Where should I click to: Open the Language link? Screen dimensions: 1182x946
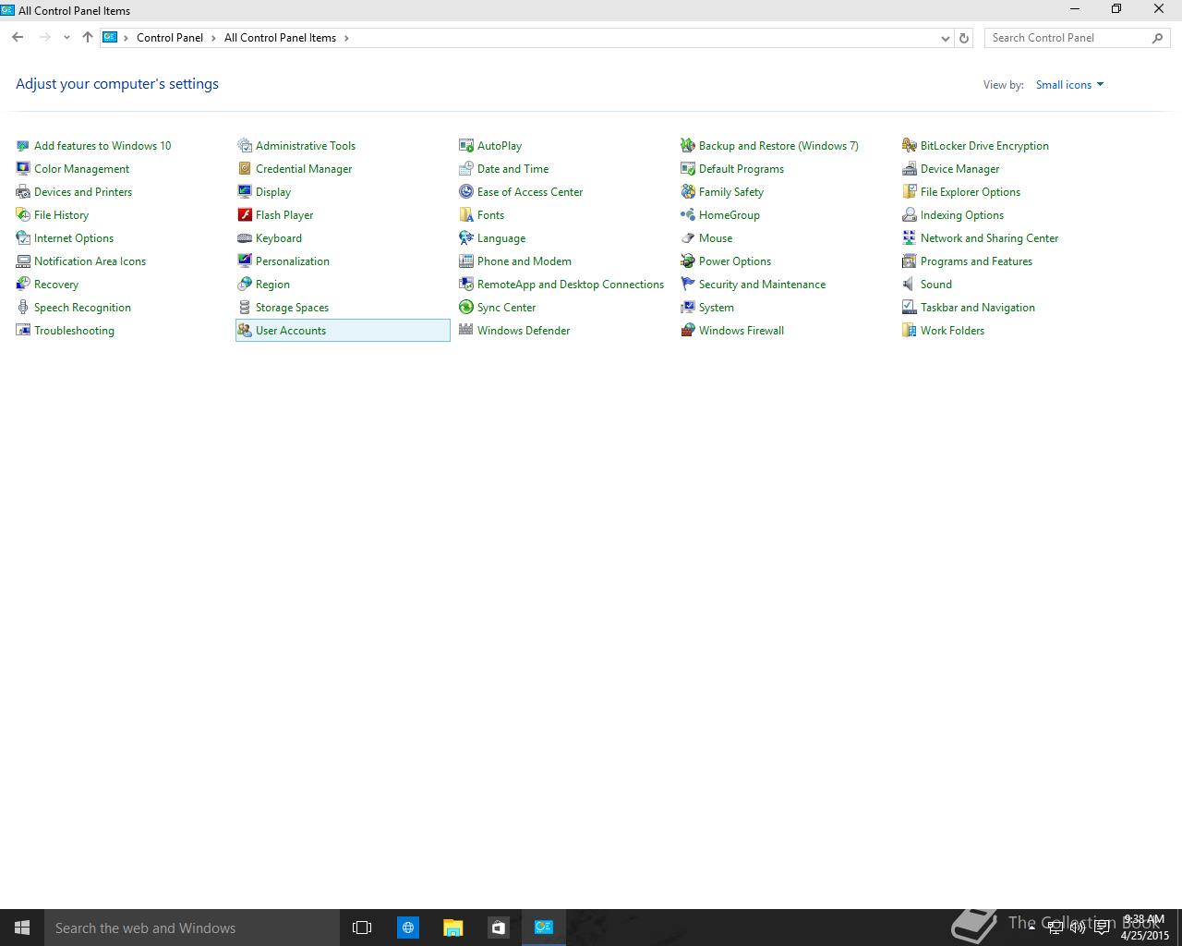tap(501, 237)
